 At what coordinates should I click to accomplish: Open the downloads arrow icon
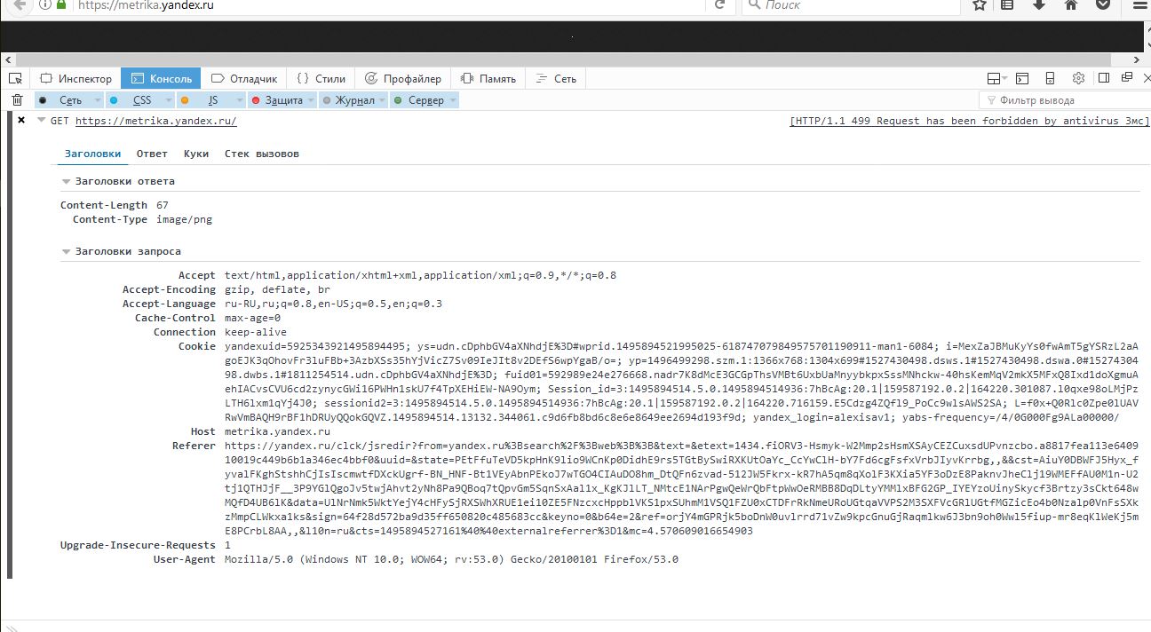(1038, 4)
